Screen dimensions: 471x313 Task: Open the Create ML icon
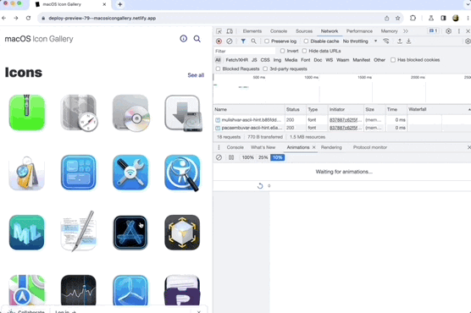click(27, 233)
